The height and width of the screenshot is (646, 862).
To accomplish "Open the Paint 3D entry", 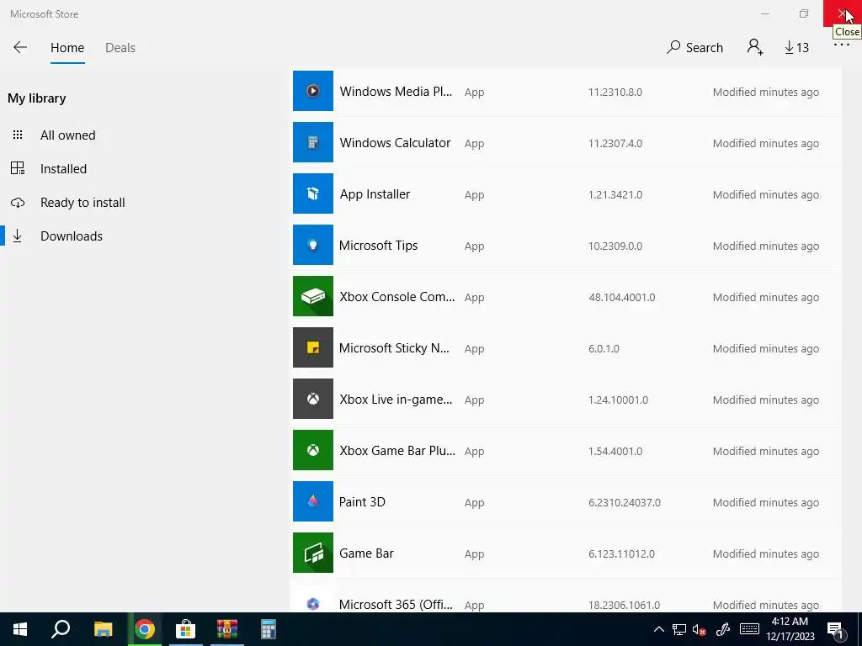I will [362, 502].
